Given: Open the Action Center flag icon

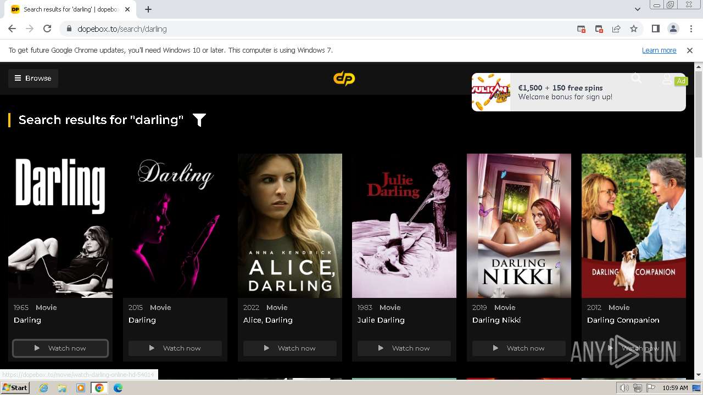Looking at the screenshot, I should [650, 388].
